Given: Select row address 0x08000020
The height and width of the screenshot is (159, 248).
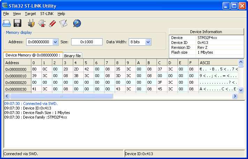Looking at the screenshot, I should 17,83.
